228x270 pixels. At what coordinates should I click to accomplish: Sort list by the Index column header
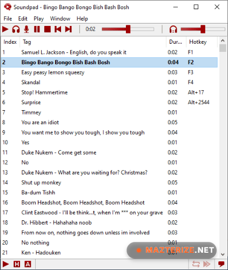pos(10,42)
